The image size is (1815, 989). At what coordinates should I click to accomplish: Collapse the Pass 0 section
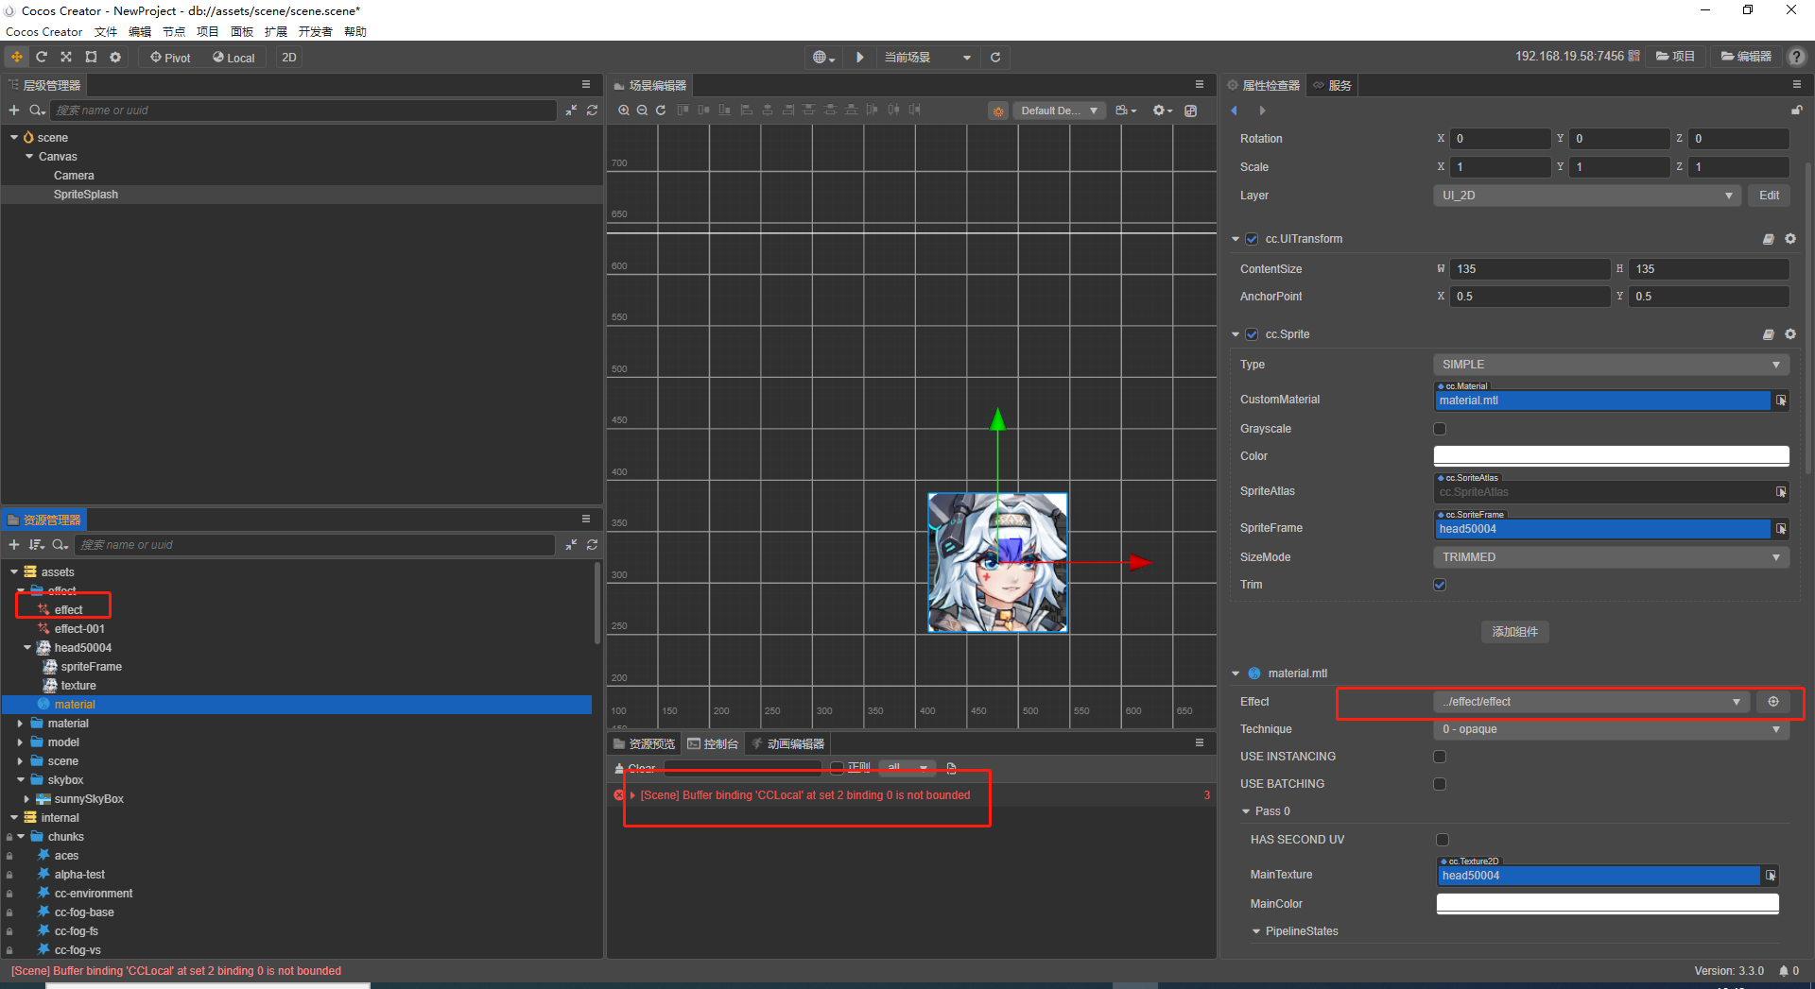click(x=1246, y=811)
